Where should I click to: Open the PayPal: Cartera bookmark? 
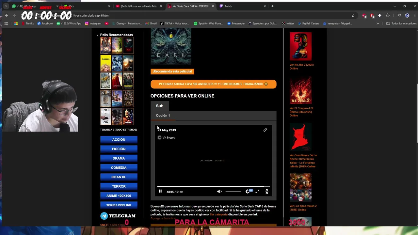coord(308,23)
